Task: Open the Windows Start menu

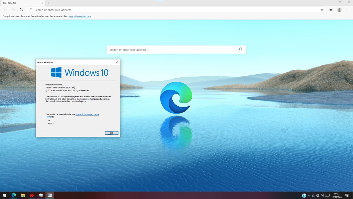Action: point(4,195)
